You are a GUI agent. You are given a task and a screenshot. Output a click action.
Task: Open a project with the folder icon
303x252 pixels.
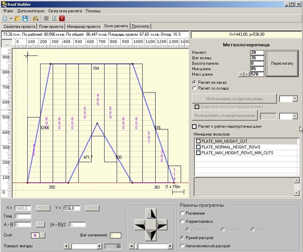(17, 18)
